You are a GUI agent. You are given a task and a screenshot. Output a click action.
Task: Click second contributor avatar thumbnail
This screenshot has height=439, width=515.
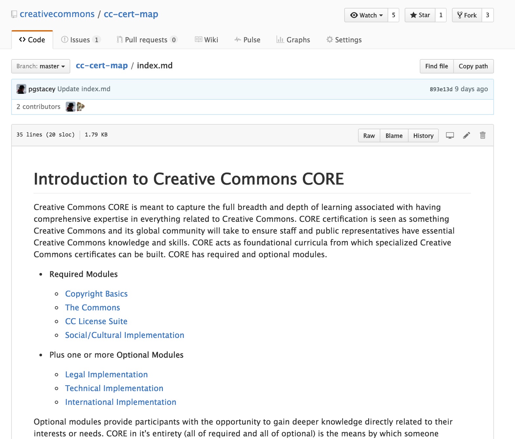point(81,107)
